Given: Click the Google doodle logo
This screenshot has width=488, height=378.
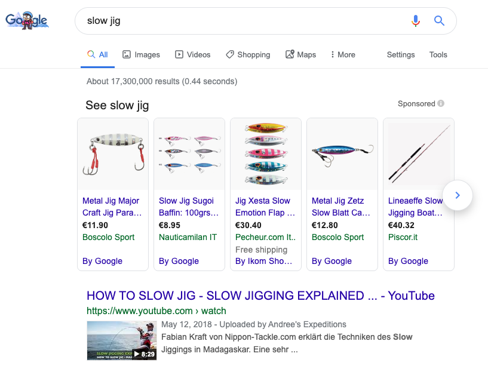Looking at the screenshot, I should click(x=27, y=20).
